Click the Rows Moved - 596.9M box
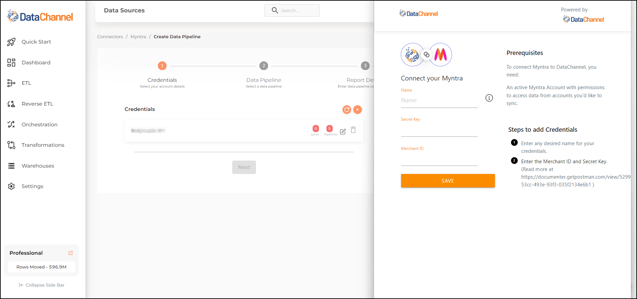Viewport: 637px width, 299px height. pyautogui.click(x=42, y=267)
